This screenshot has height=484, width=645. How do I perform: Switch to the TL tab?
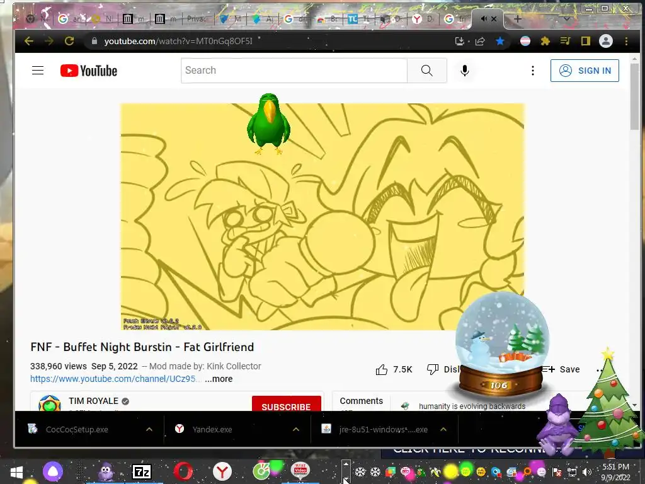(359, 18)
